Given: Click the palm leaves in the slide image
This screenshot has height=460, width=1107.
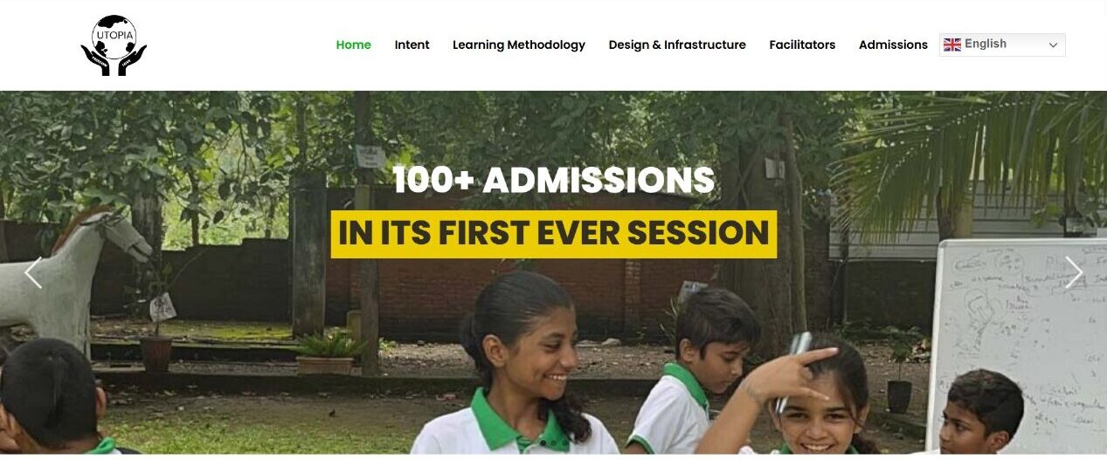Looking at the screenshot, I should pos(970,157).
